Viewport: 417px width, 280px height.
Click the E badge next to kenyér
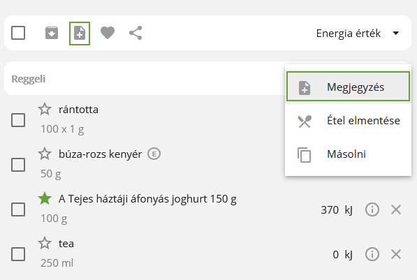pyautogui.click(x=154, y=154)
